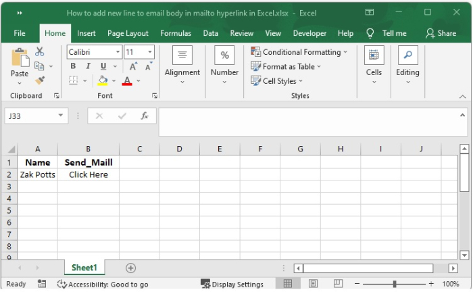Toggle Bold formatting
This screenshot has height=292, width=473.
pyautogui.click(x=73, y=66)
